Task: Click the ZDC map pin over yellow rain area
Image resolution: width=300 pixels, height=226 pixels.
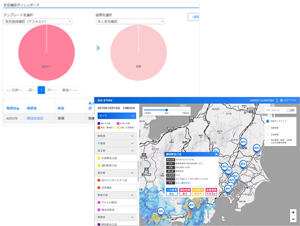Action: click(191, 205)
